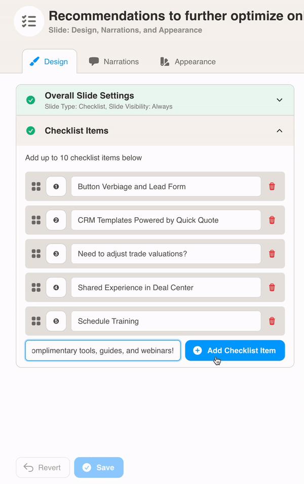Click the green checkmark beside Checklist Items

pyautogui.click(x=30, y=131)
